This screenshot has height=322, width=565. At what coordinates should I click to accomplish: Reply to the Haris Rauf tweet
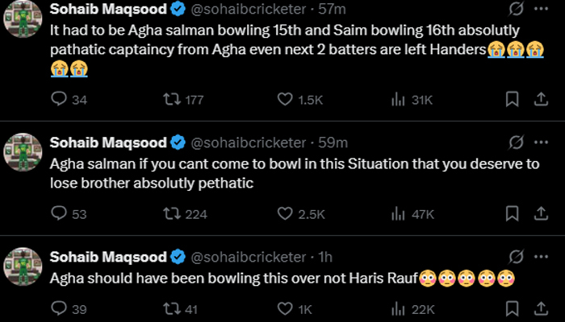58,308
